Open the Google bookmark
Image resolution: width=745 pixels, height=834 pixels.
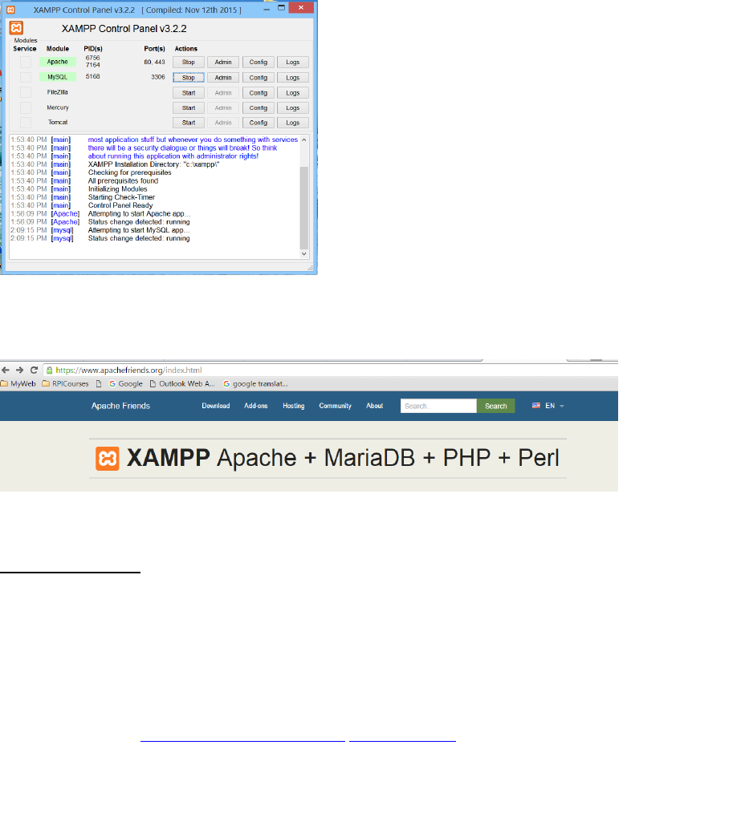tap(126, 383)
